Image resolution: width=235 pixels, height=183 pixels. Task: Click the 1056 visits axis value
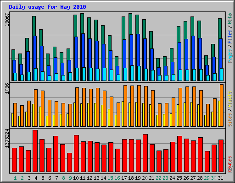tap(7, 88)
